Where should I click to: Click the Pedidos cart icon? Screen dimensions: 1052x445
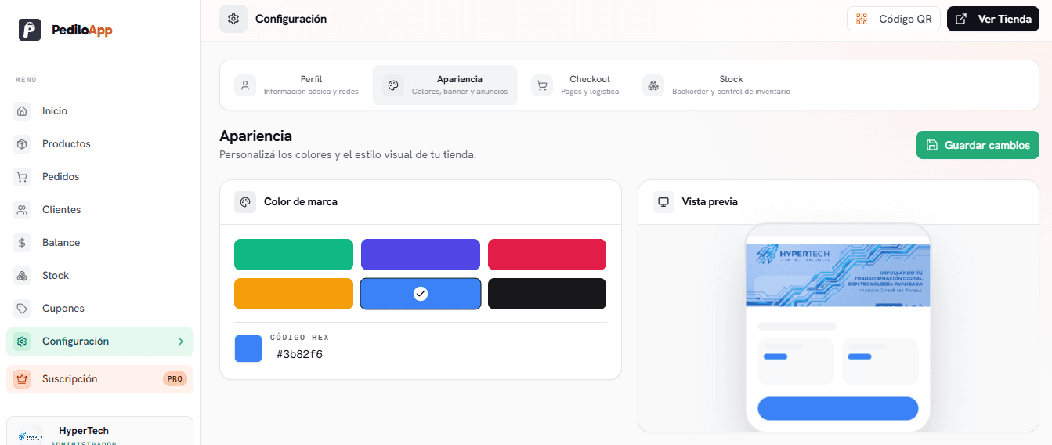point(22,177)
